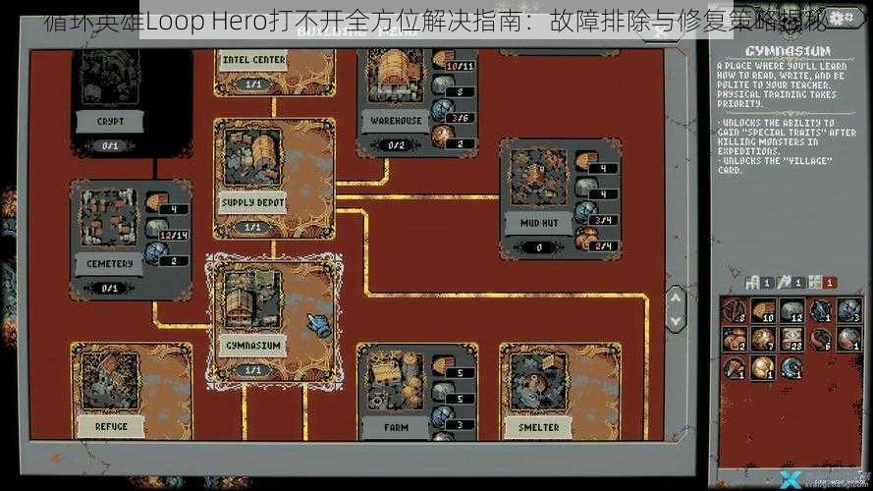Open the settings gear in top right
The image size is (873, 491).
(x=842, y=19)
